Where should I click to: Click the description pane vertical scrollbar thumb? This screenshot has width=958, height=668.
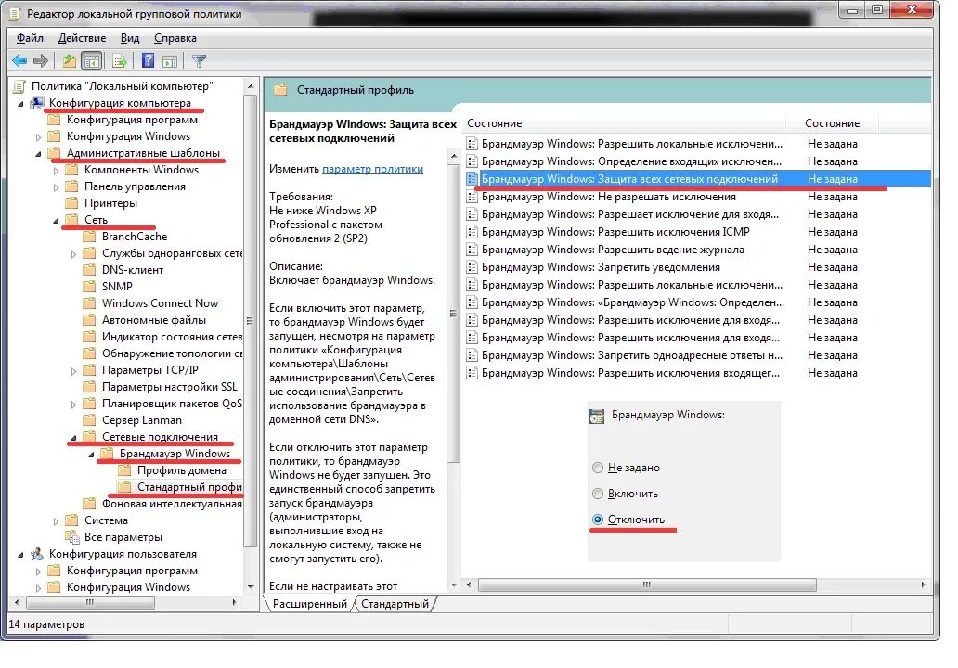coord(453,314)
